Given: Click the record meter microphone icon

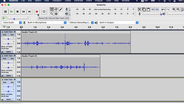Looking at the screenshot, I should (66, 9).
